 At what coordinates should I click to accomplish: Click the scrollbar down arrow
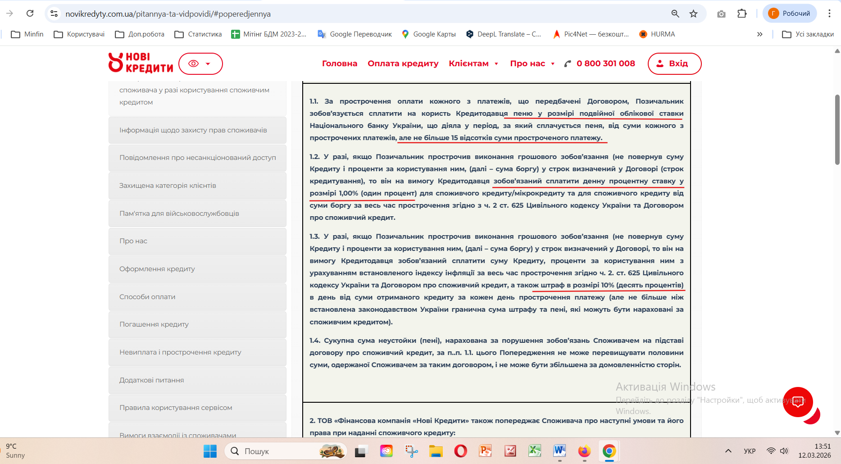[x=837, y=433]
